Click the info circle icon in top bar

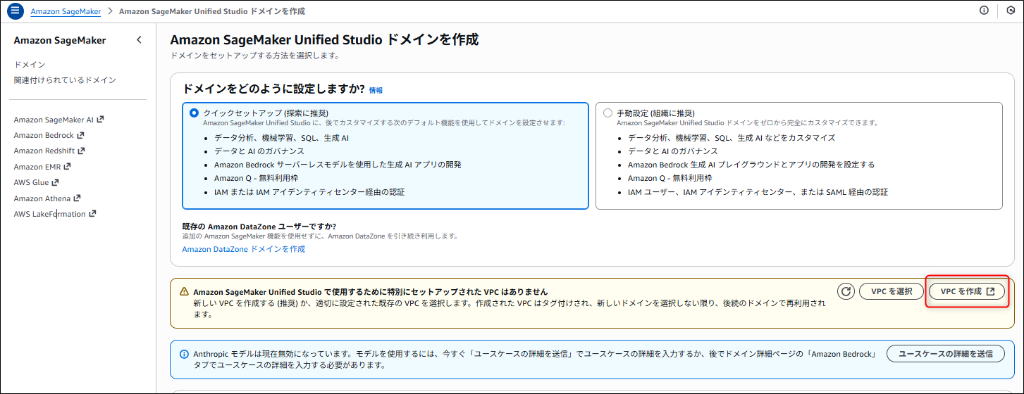[x=984, y=11]
